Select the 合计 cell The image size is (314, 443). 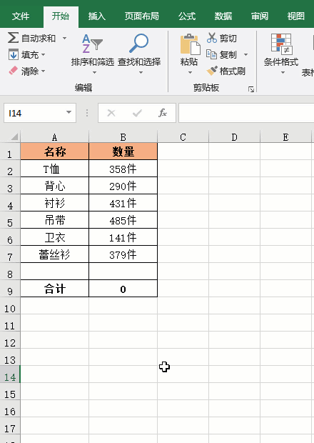pos(54,289)
